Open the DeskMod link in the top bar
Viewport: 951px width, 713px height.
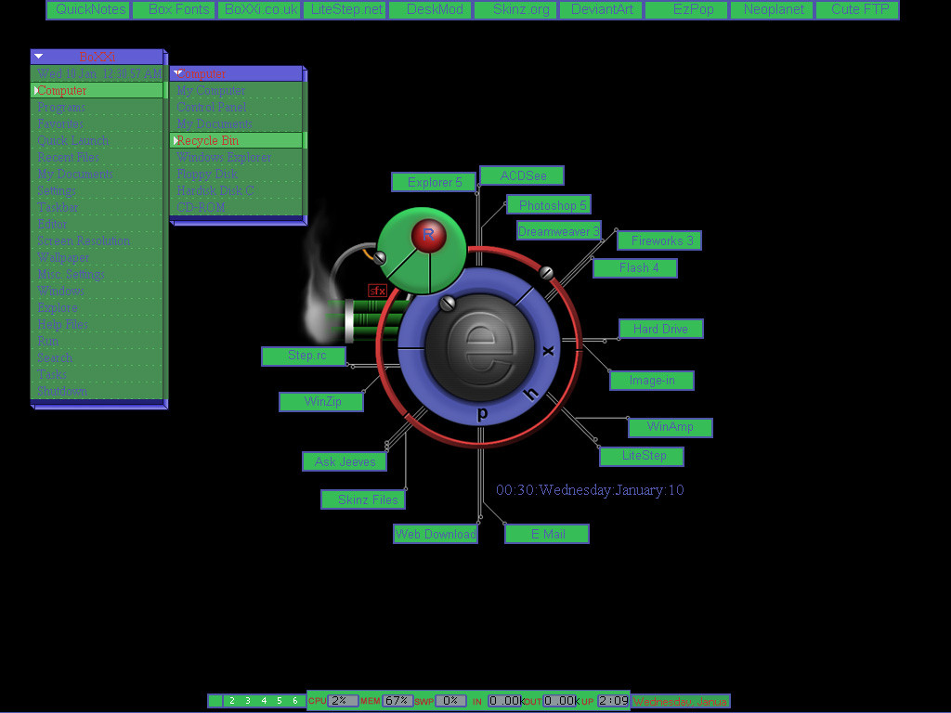431,9
